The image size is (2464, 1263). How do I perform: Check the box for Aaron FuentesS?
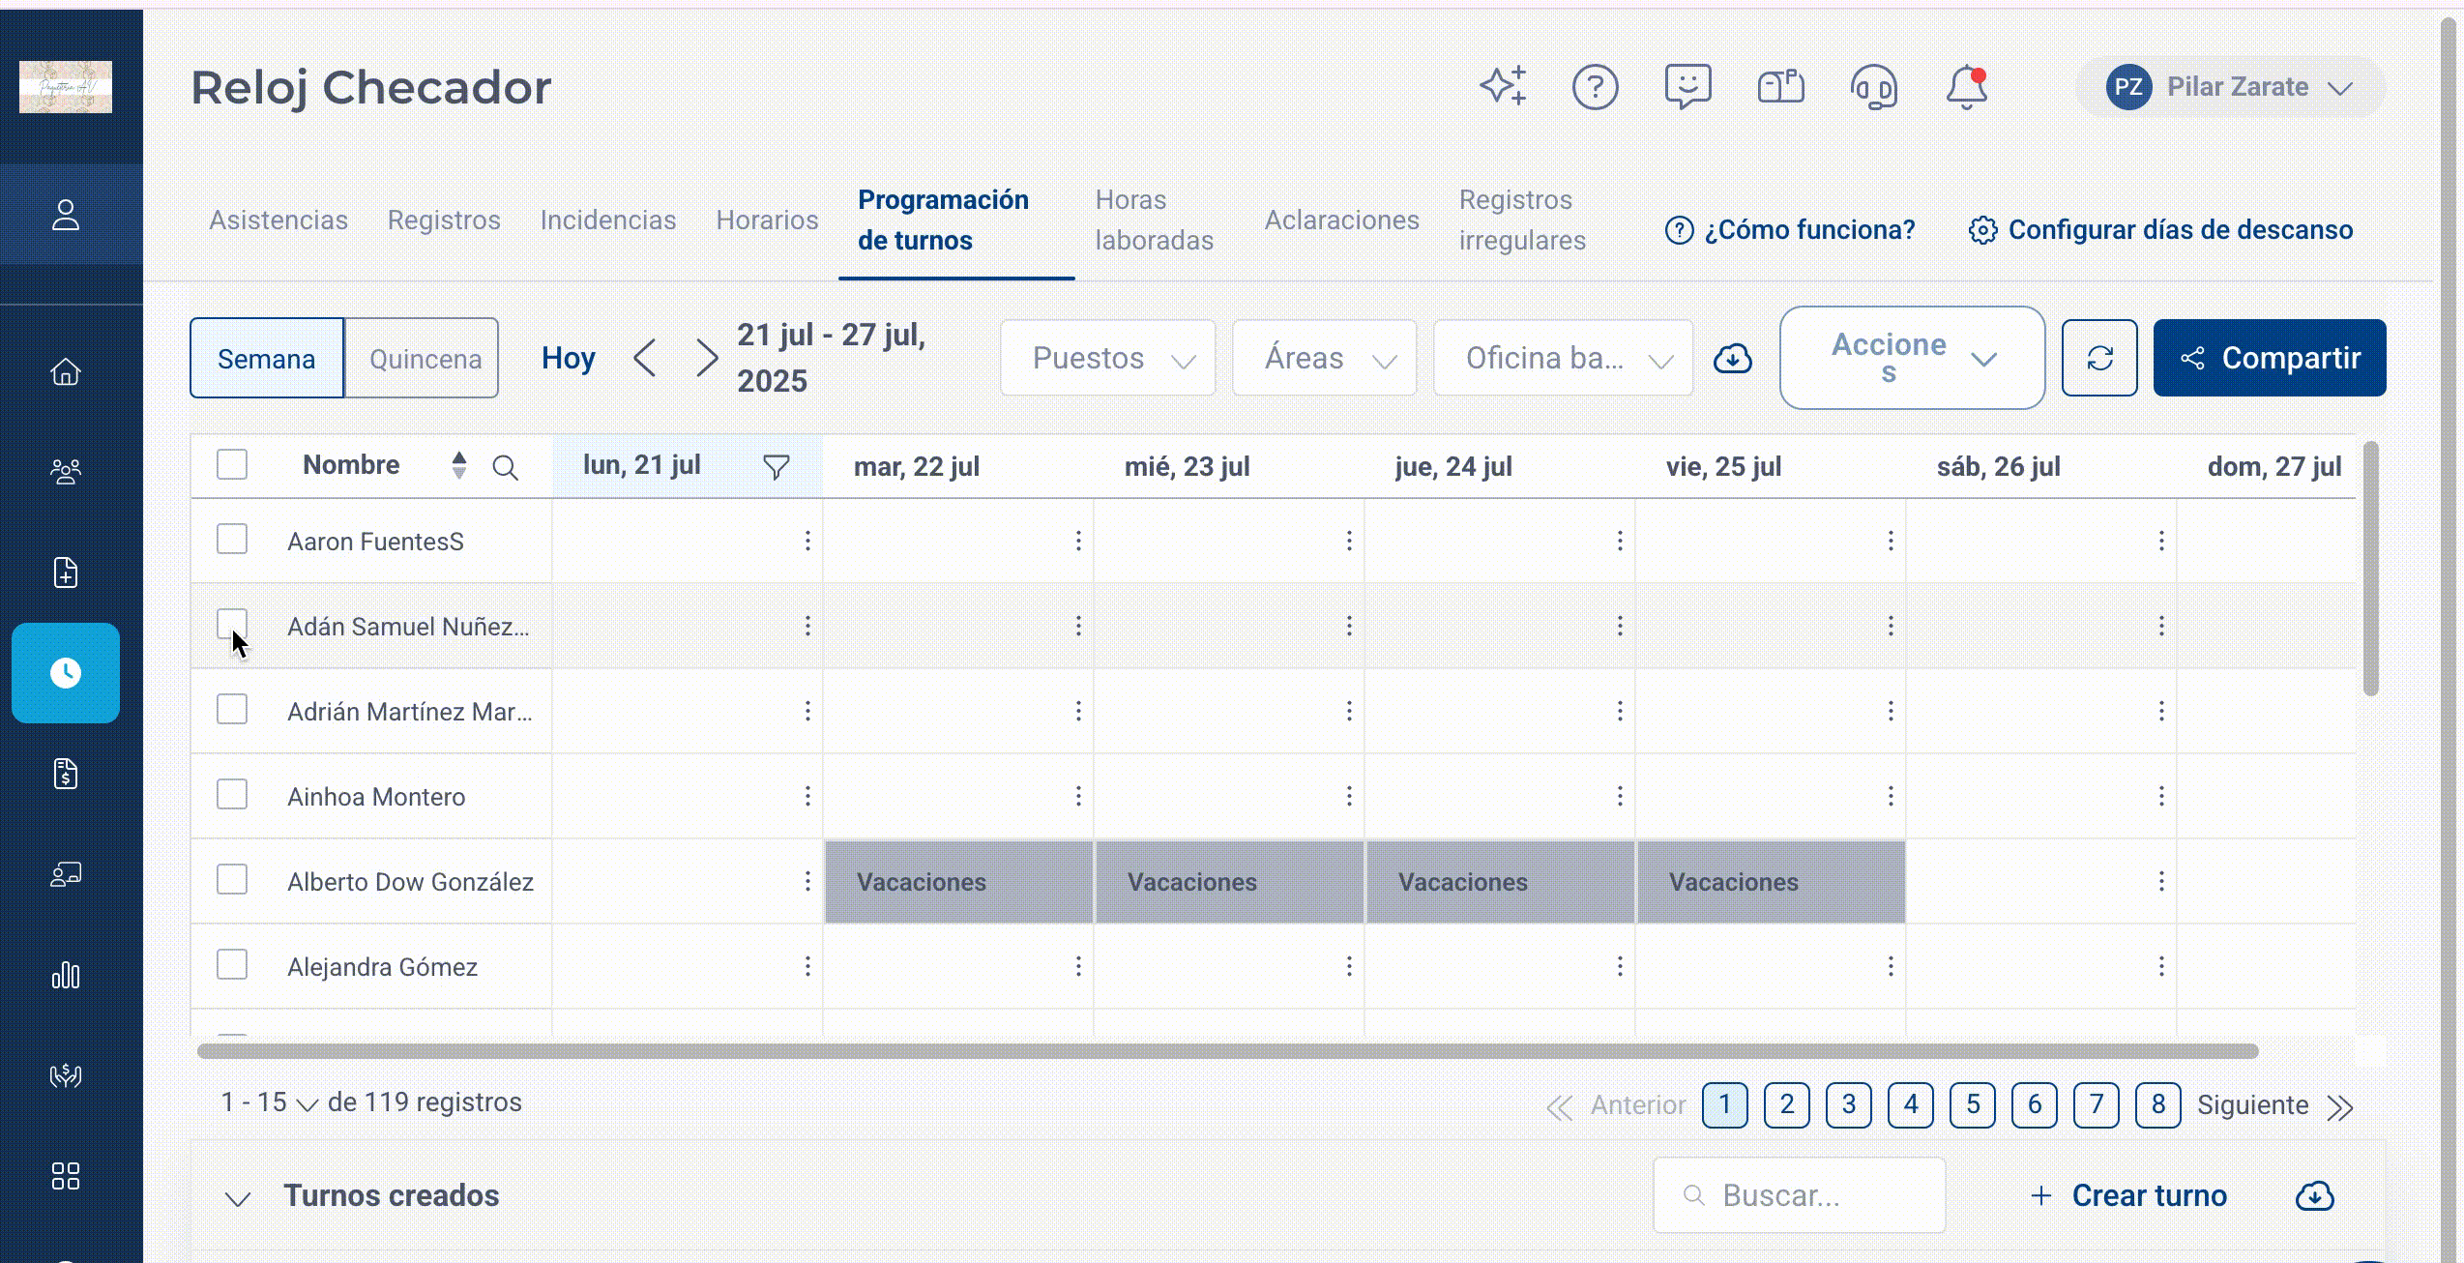tap(232, 539)
